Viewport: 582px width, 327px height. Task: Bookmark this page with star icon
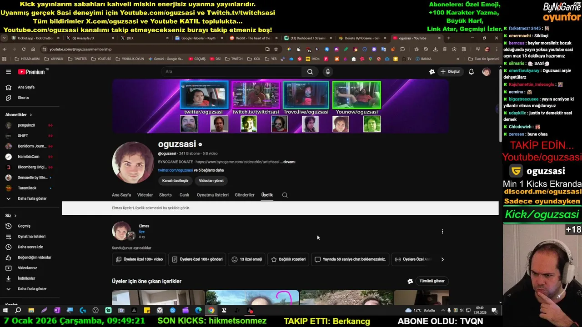(275, 49)
